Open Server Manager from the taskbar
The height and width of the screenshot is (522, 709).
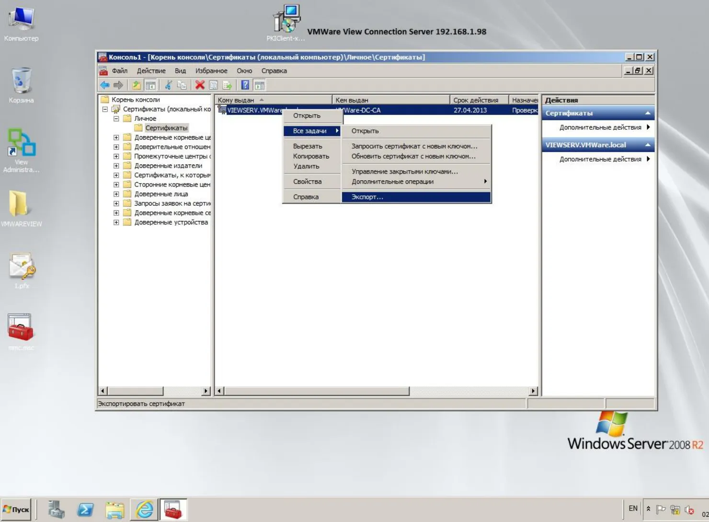pos(56,510)
